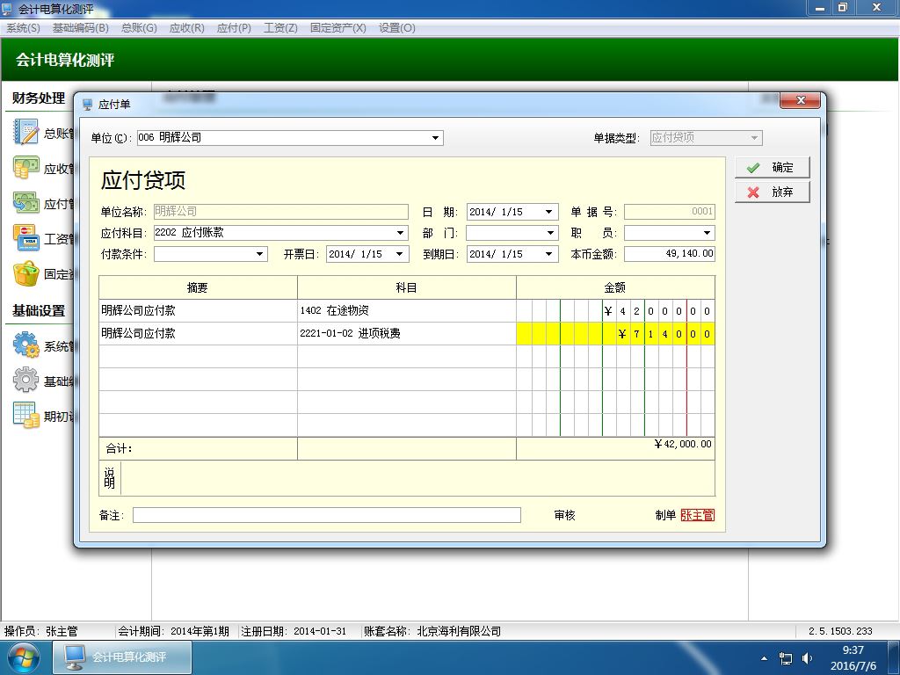Click first row 明辉公司应付款 summary cell
The image size is (900, 675).
click(198, 310)
